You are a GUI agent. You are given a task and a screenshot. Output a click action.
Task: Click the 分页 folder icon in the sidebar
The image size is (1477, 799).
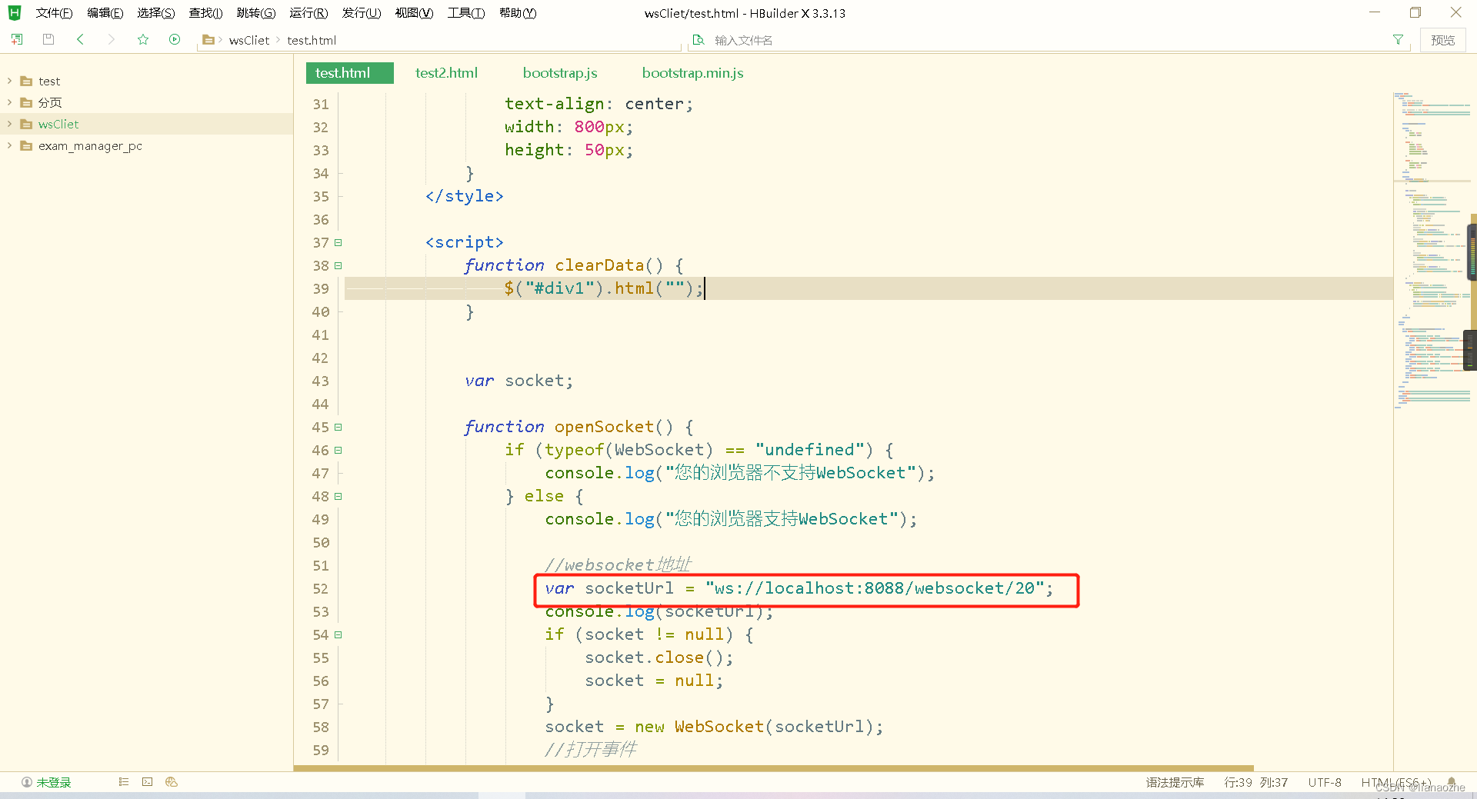26,102
